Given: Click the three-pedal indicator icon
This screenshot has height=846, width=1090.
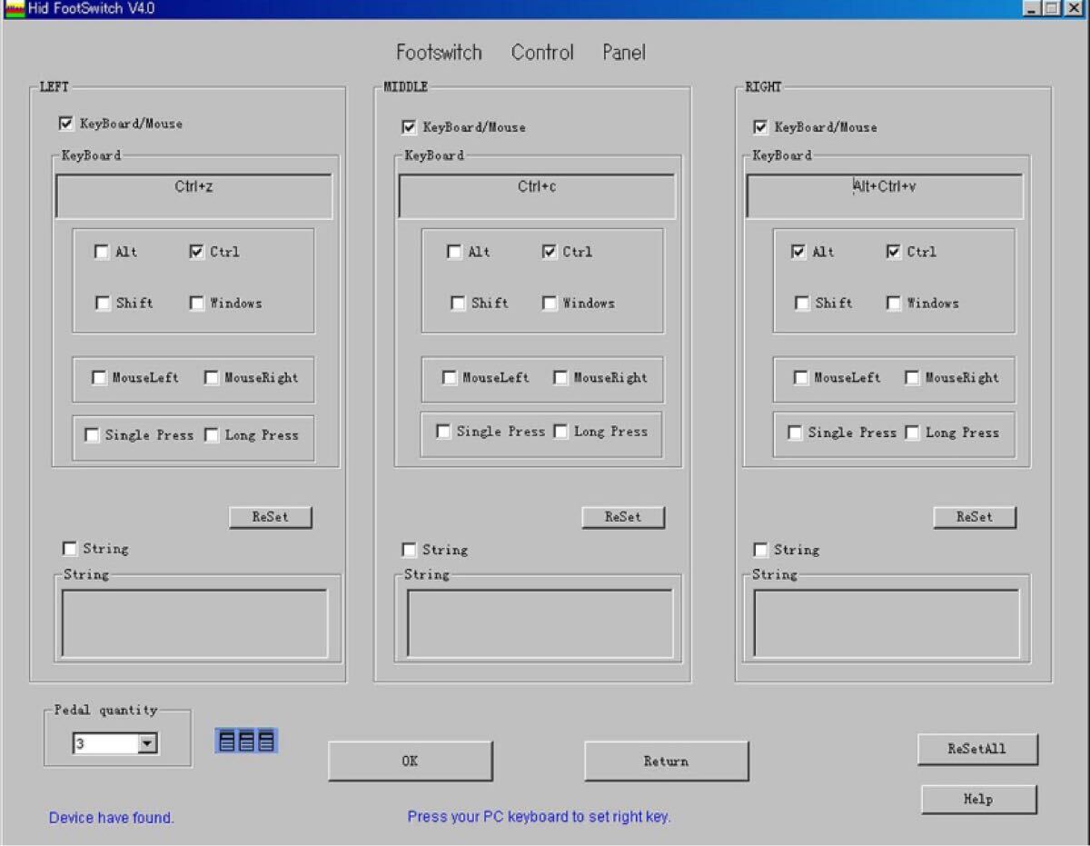Looking at the screenshot, I should tap(246, 741).
